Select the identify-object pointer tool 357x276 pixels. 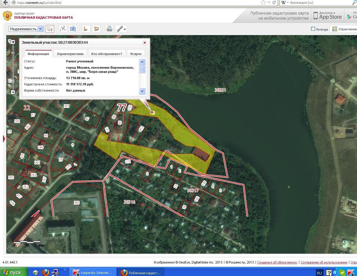pyautogui.click(x=50, y=29)
